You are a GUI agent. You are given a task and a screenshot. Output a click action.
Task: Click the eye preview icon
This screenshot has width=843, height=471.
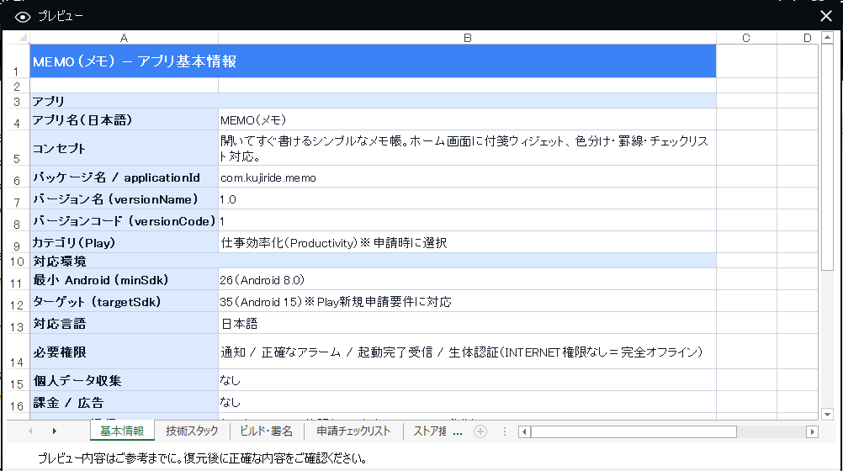pos(23,17)
